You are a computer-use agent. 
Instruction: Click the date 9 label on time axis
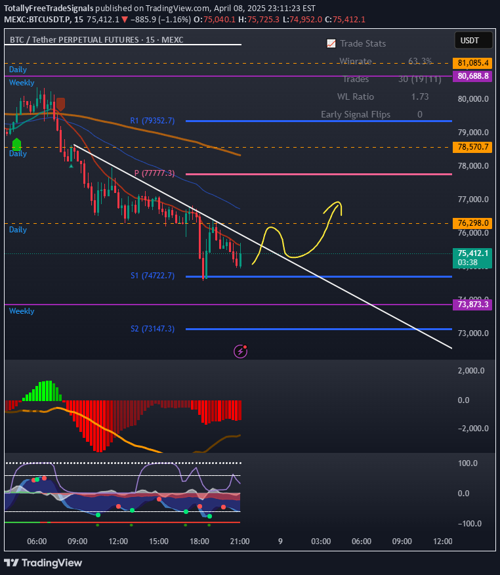280,542
